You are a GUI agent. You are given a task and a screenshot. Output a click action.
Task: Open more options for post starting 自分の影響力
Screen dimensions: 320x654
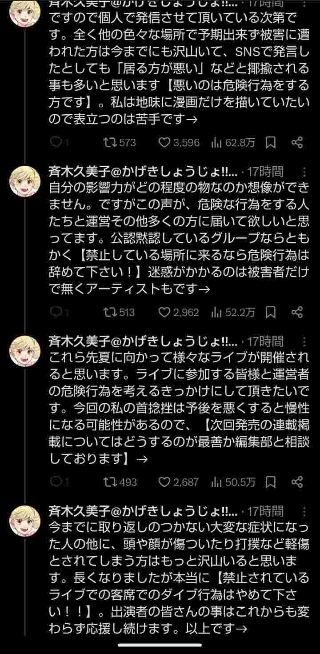tap(304, 172)
